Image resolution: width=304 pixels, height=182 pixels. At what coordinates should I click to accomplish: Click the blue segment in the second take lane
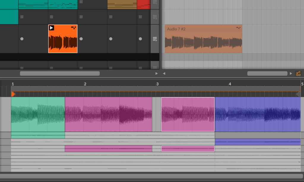[x=258, y=142]
